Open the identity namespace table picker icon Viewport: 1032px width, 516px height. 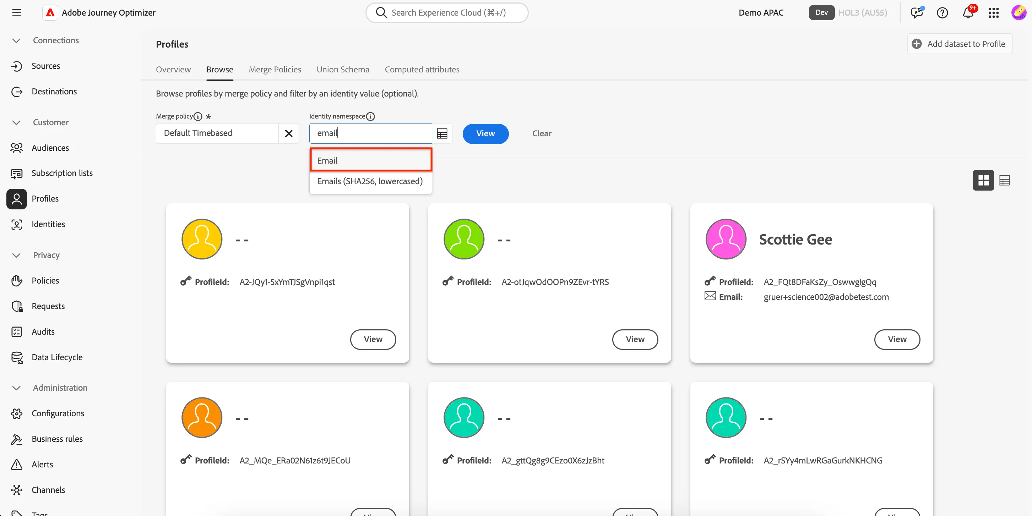pyautogui.click(x=442, y=134)
